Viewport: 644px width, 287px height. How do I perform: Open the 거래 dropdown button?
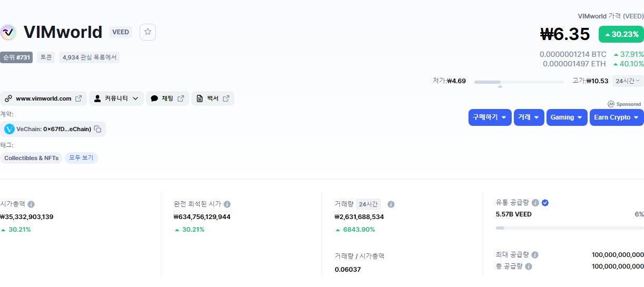coord(529,117)
